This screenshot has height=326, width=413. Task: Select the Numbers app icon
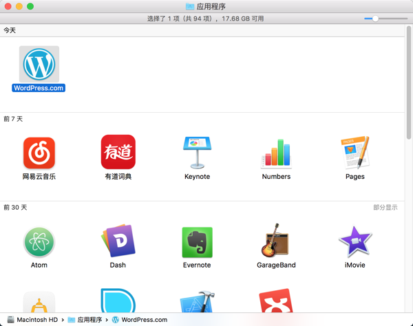click(x=276, y=153)
